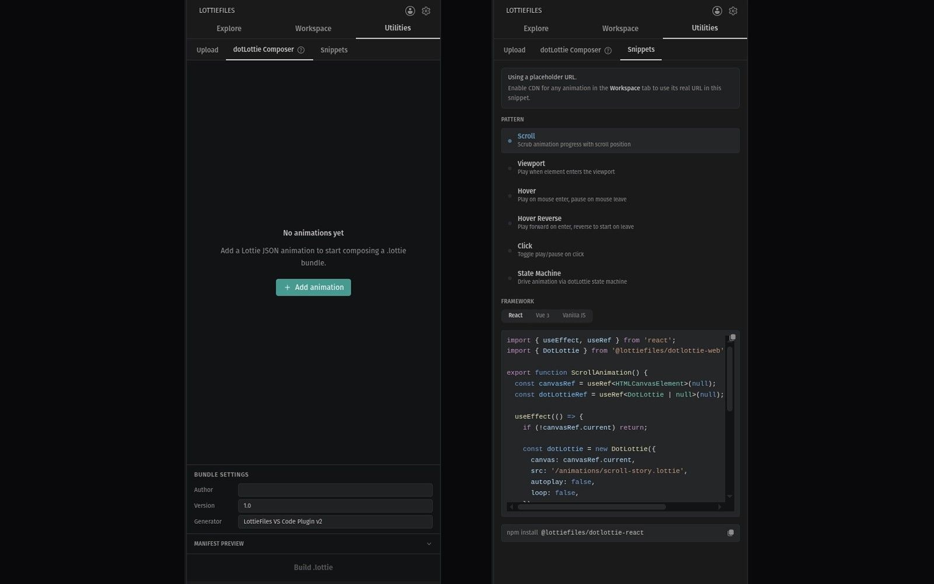The width and height of the screenshot is (934, 584).
Task: Select the Click pattern option
Action: tap(620, 250)
